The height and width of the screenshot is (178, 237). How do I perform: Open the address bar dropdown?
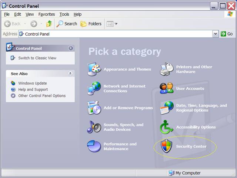click(x=216, y=34)
